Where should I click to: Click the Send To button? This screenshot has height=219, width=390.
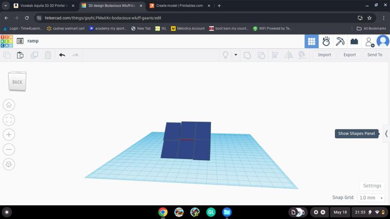[x=374, y=55]
